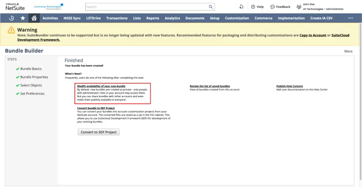This screenshot has width=362, height=187.
Task: Open the Commerce menu
Action: pos(263,18)
